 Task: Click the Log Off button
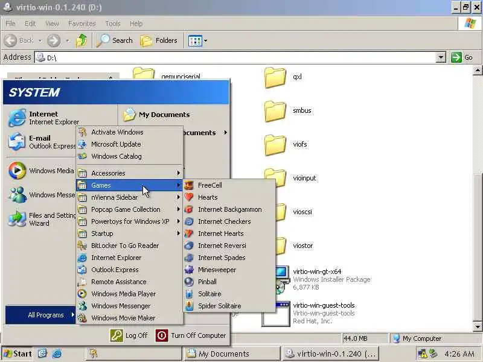tap(129, 335)
